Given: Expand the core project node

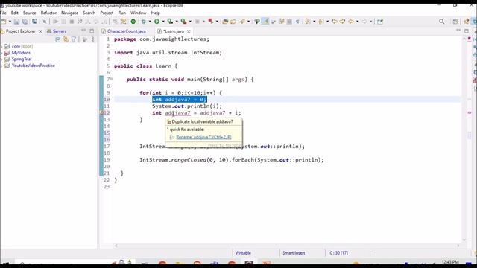Looking at the screenshot, I should point(1,46).
